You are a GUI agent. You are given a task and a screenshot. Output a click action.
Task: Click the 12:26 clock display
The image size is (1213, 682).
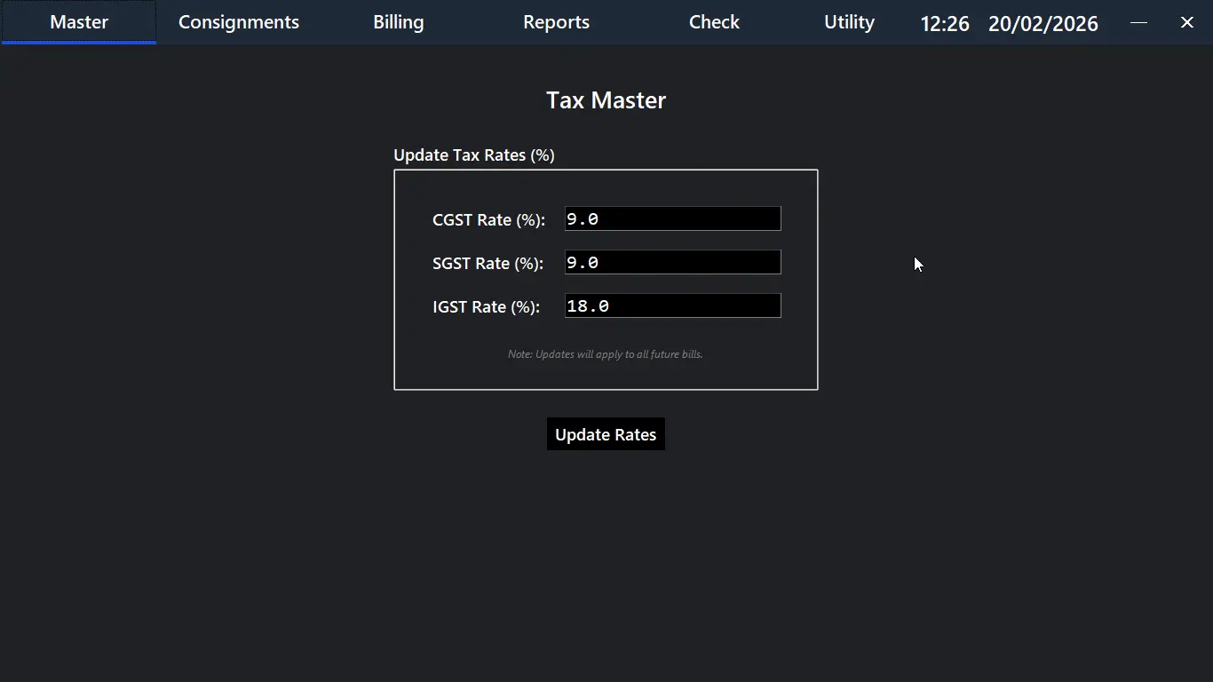pos(945,24)
